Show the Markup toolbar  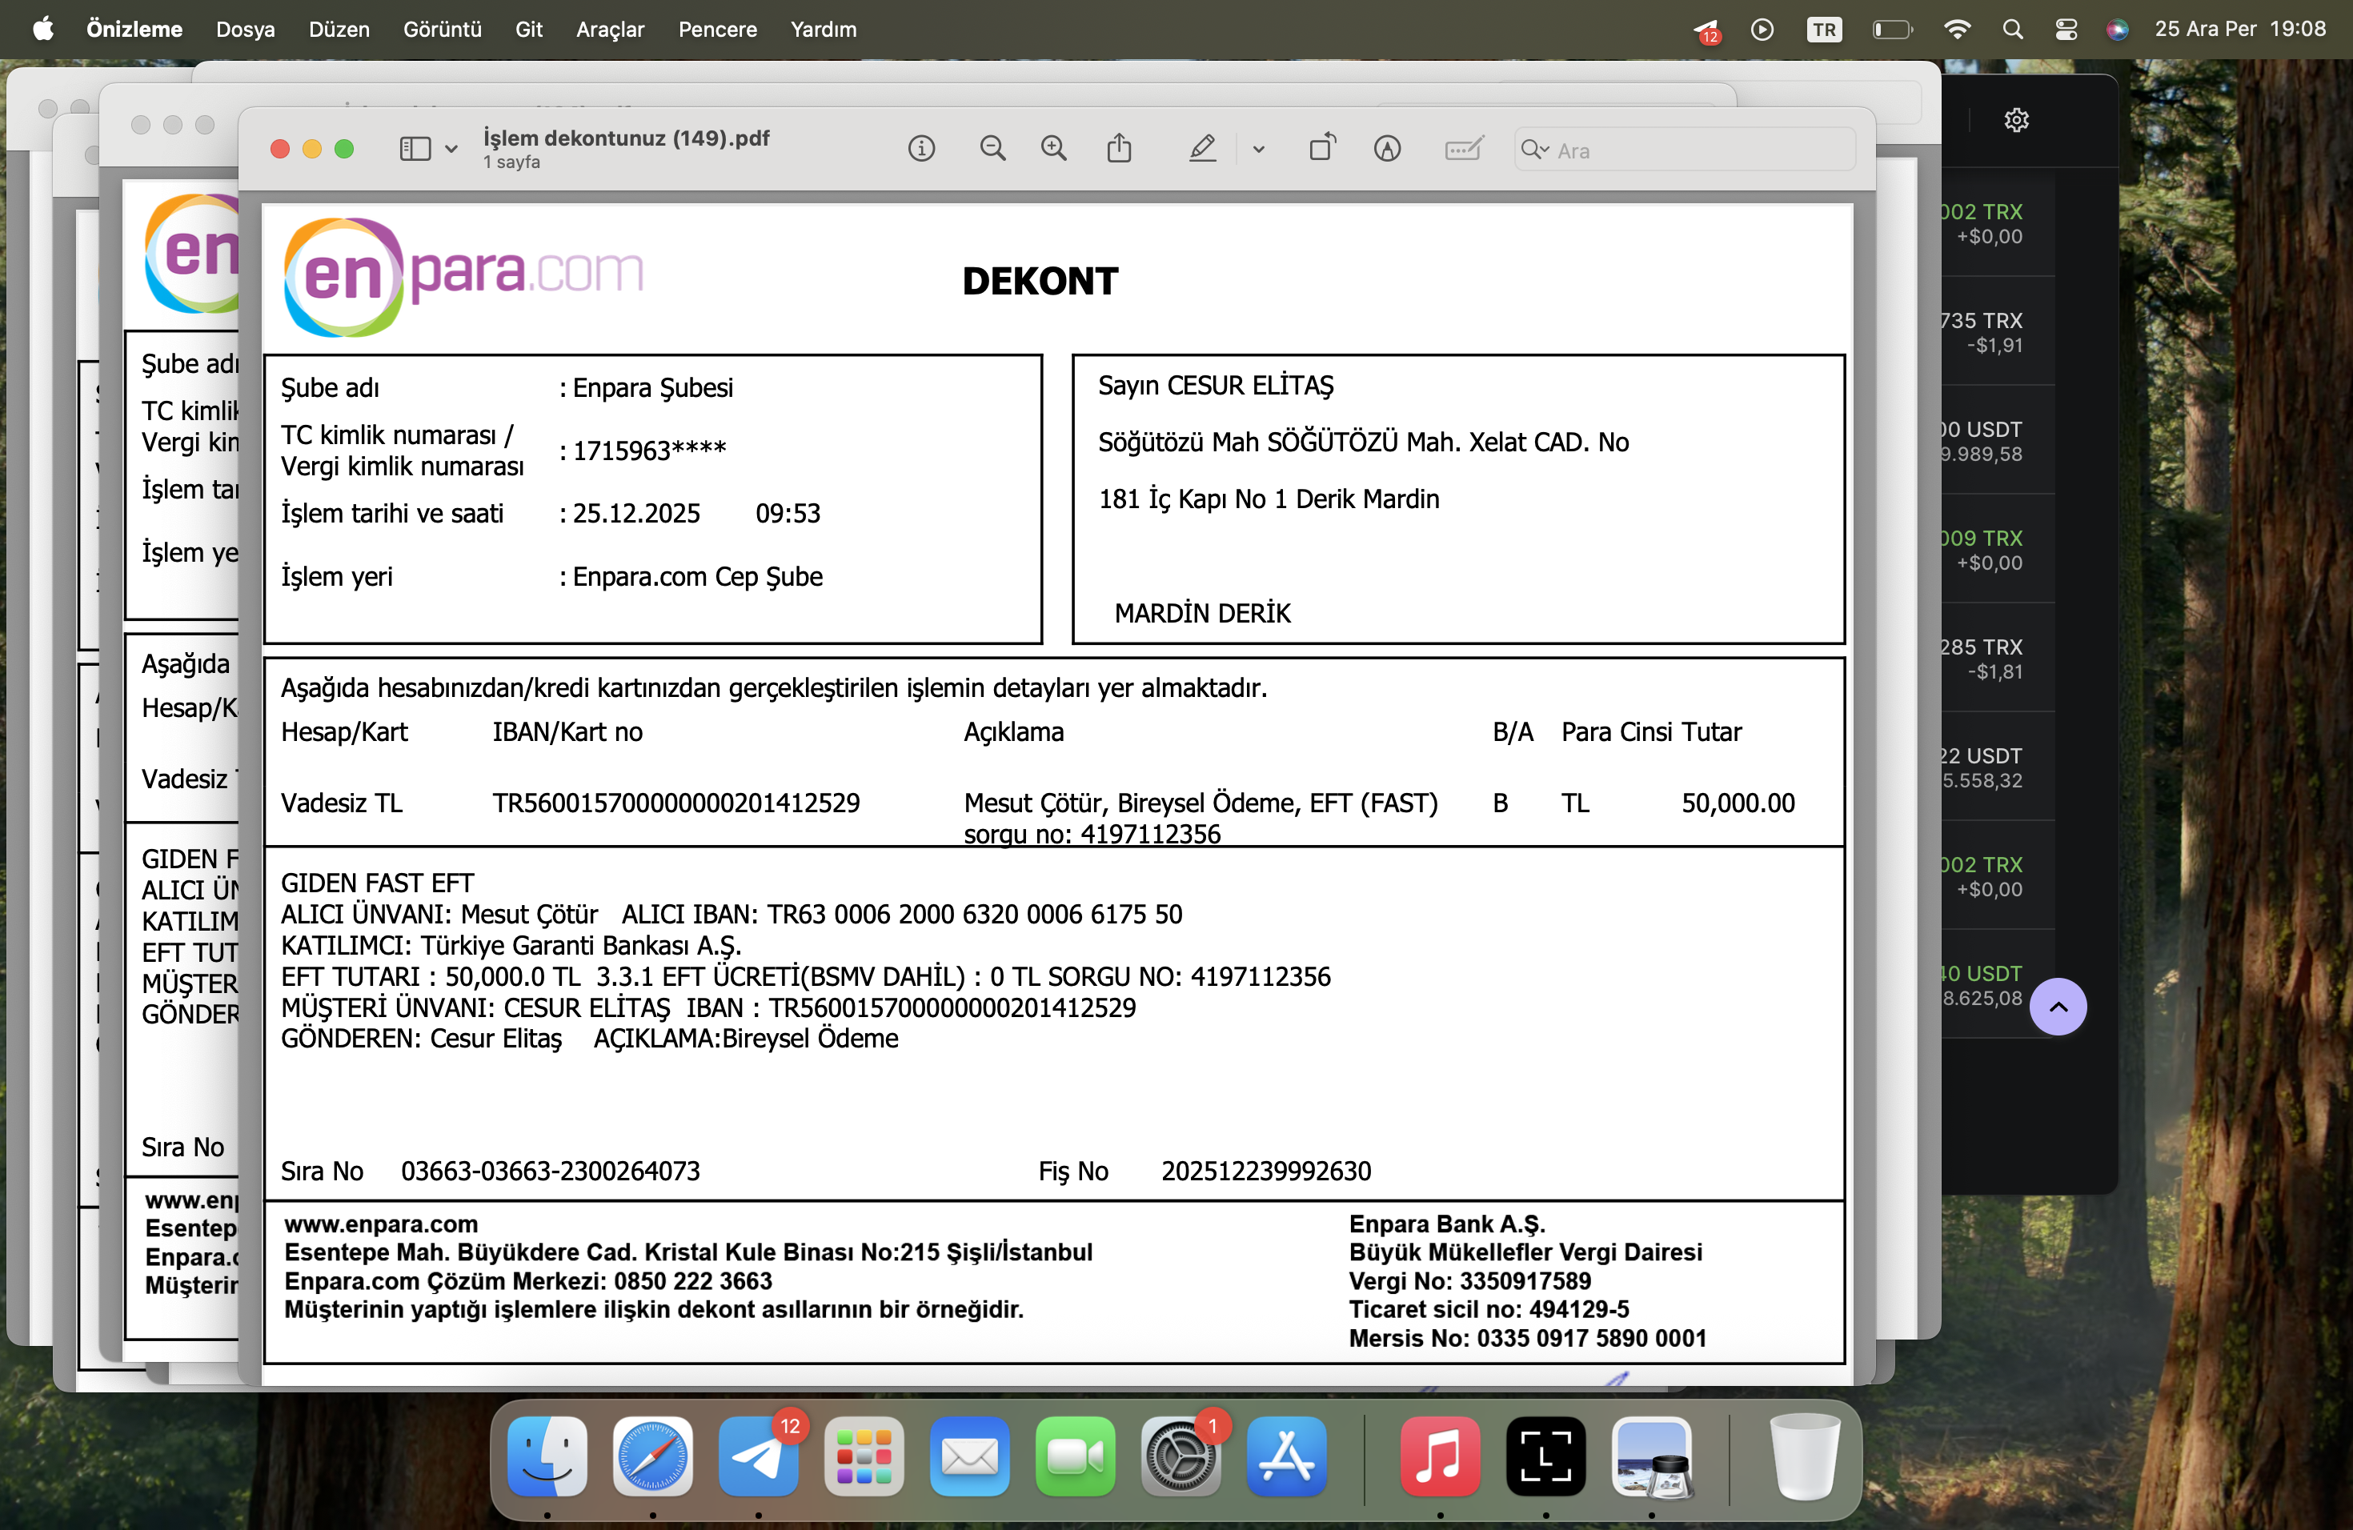pyautogui.click(x=1387, y=150)
